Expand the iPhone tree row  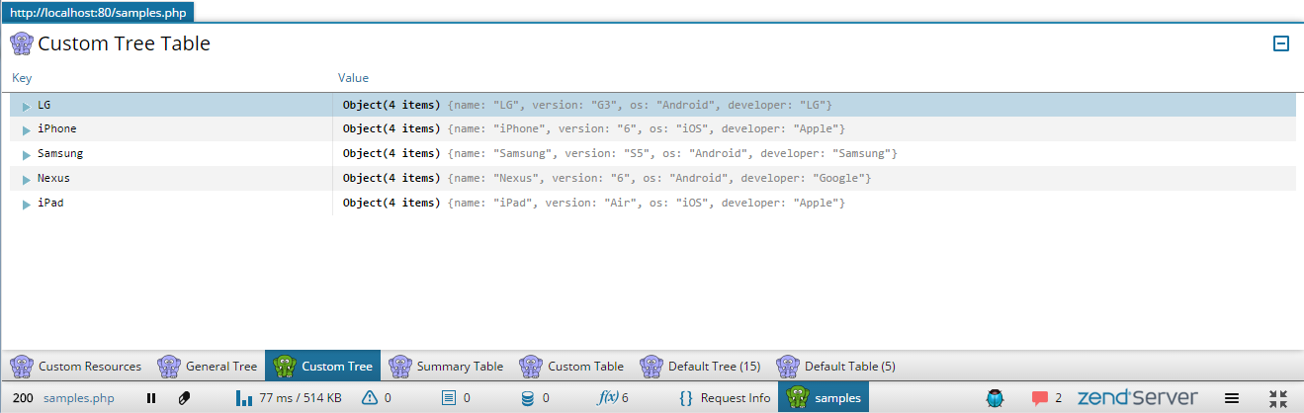coord(27,129)
